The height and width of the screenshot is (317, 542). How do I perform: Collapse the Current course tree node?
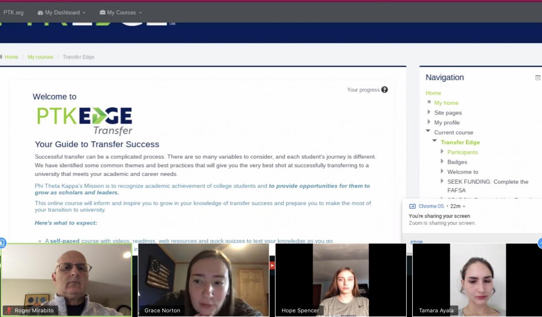[428, 132]
